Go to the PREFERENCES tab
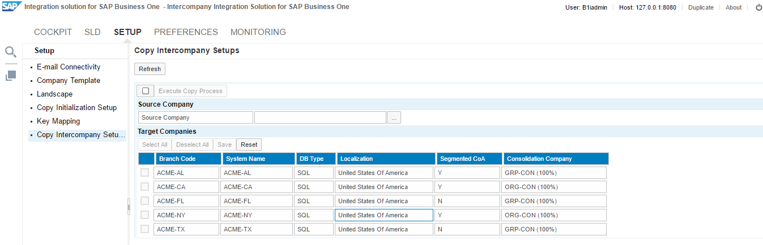The image size is (763, 245). tap(186, 32)
